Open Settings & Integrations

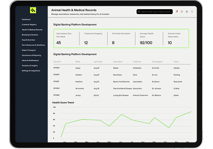pyautogui.click(x=31, y=71)
